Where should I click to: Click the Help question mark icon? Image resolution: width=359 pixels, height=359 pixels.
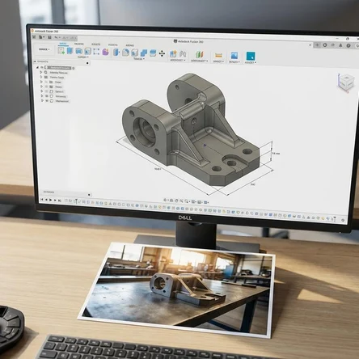[x=348, y=46]
